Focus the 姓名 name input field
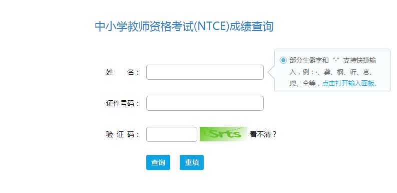This screenshot has height=193, width=397. click(x=205, y=72)
